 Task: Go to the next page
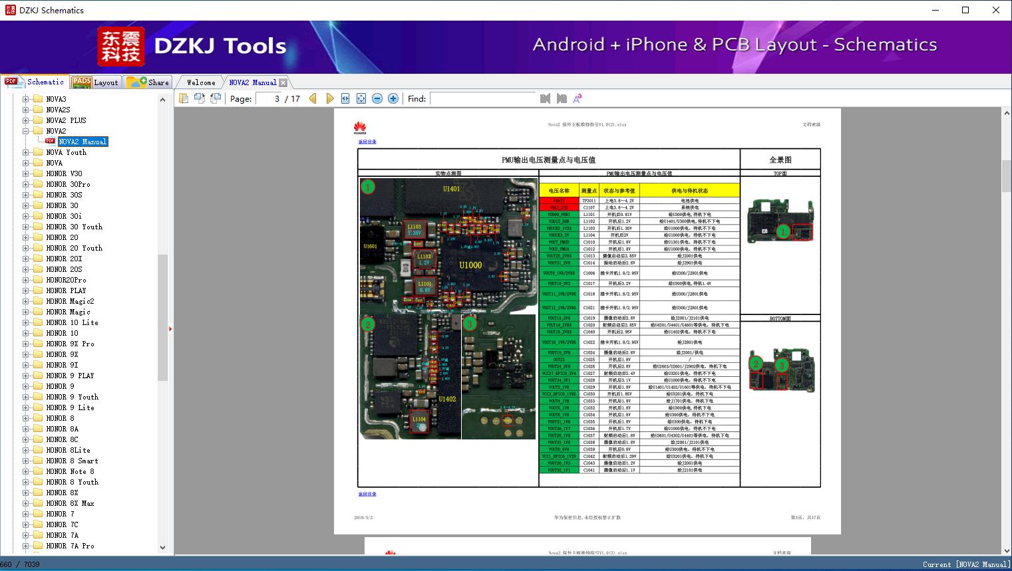pyautogui.click(x=329, y=98)
